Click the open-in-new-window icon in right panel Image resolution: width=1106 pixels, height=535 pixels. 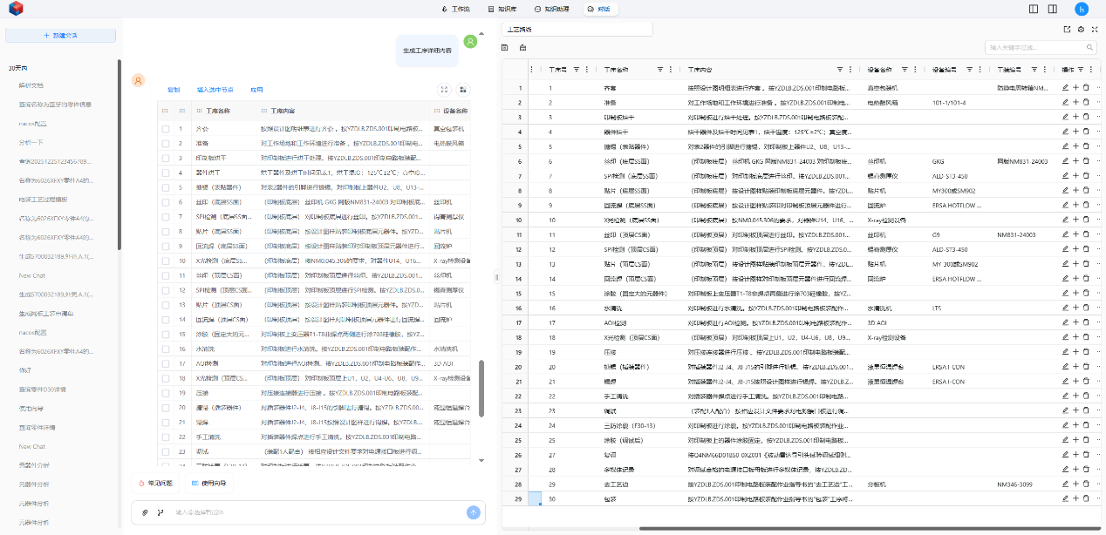pyautogui.click(x=1067, y=29)
